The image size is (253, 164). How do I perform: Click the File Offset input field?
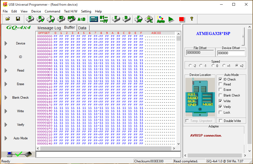coord(200,53)
